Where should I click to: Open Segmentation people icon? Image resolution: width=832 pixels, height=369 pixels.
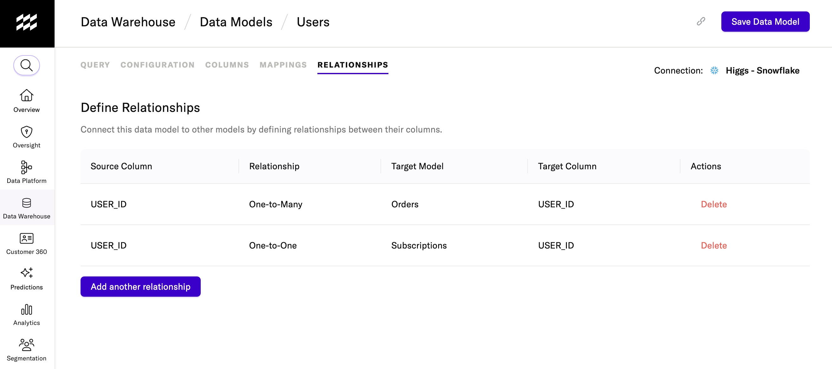click(x=27, y=345)
